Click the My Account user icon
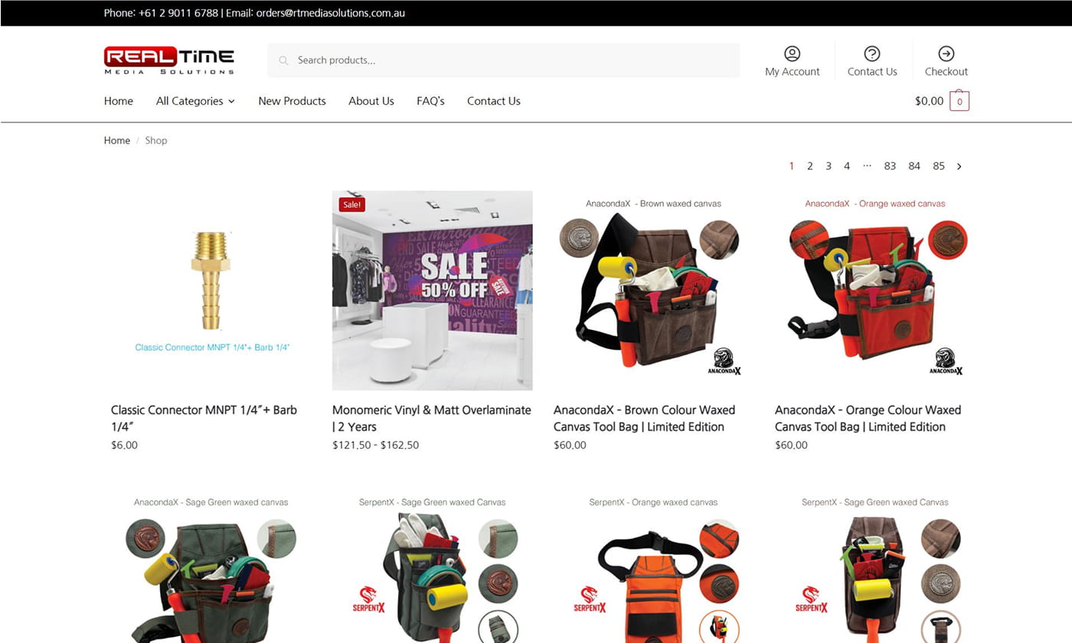Viewport: 1072px width, 643px height. pyautogui.click(x=792, y=54)
